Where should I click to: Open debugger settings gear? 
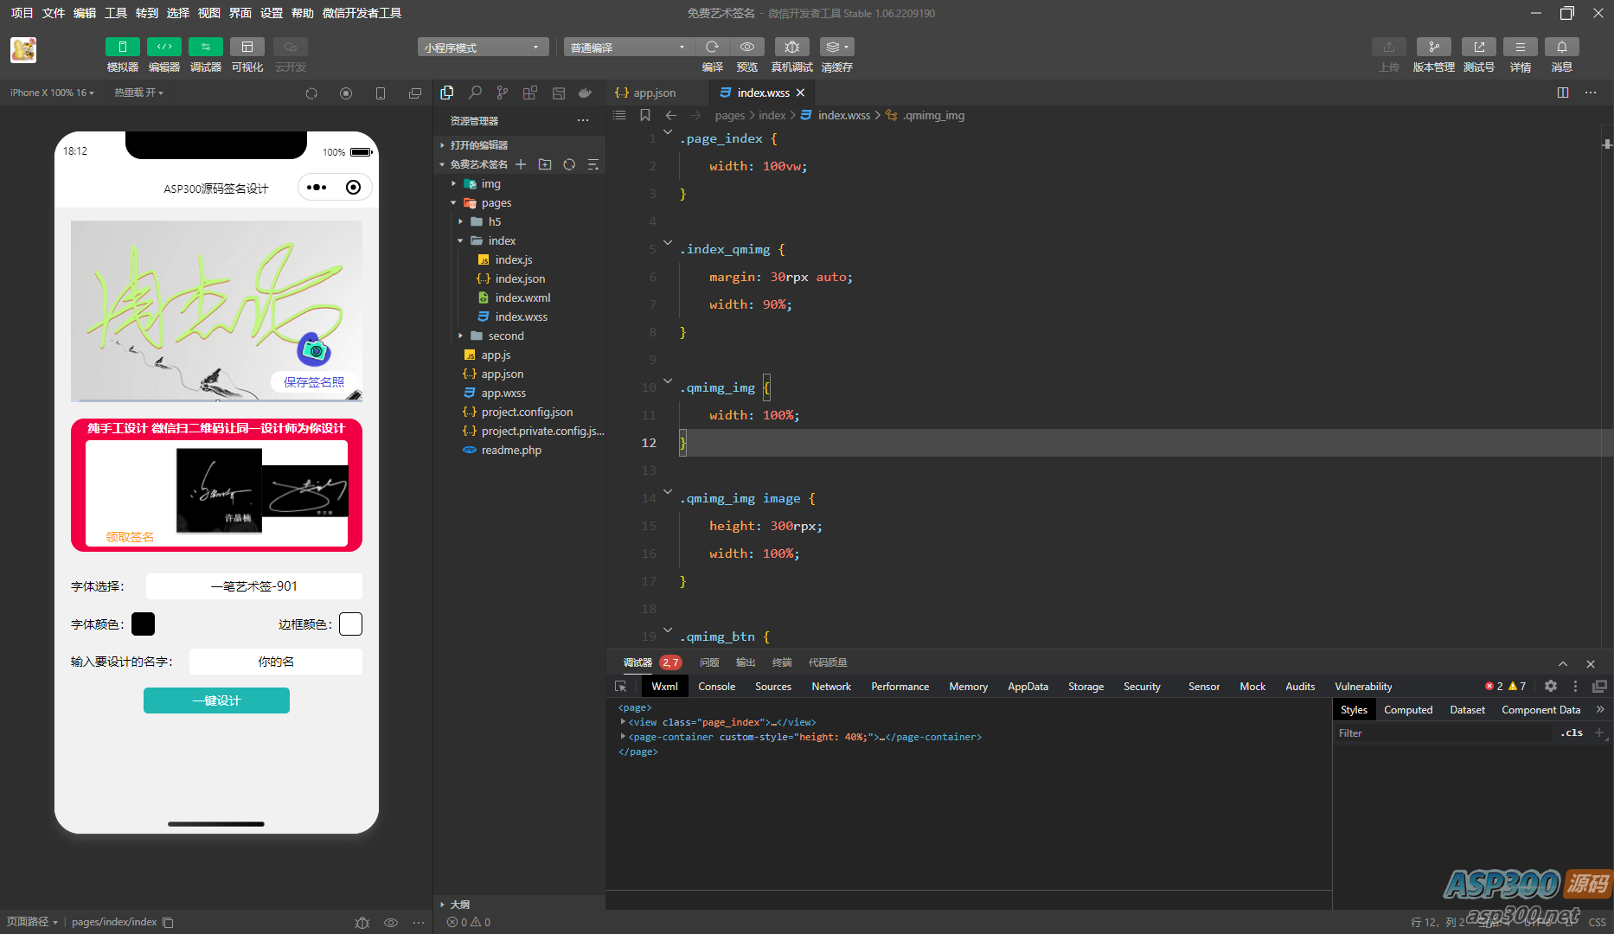pyautogui.click(x=1551, y=687)
